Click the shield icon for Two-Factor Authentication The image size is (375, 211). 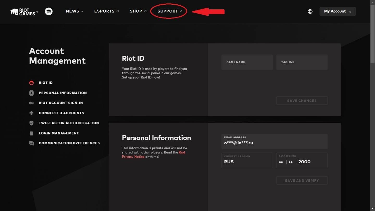pyautogui.click(x=32, y=123)
